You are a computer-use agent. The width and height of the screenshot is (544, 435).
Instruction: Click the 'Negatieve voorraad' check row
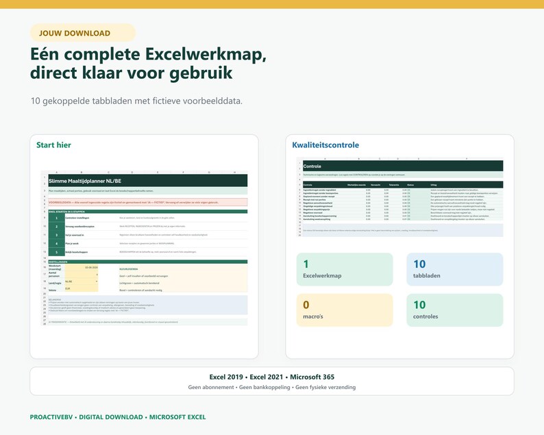click(403, 212)
